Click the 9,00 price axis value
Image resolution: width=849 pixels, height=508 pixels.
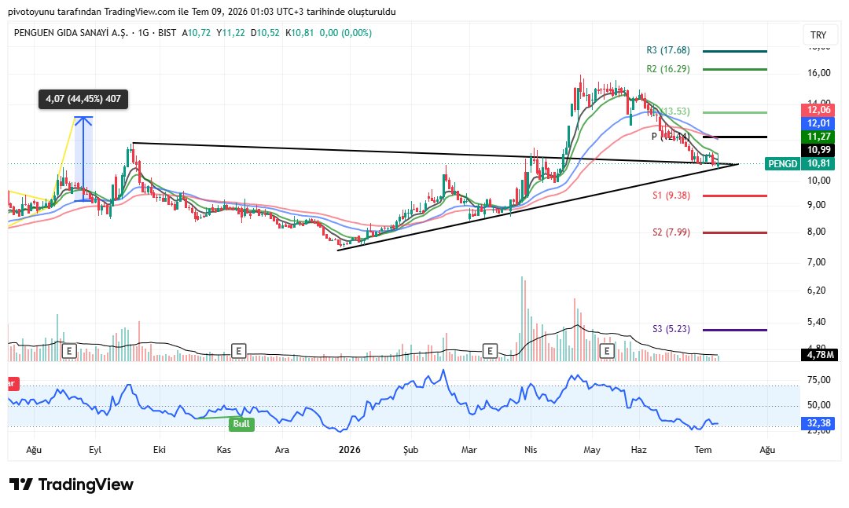(818, 204)
